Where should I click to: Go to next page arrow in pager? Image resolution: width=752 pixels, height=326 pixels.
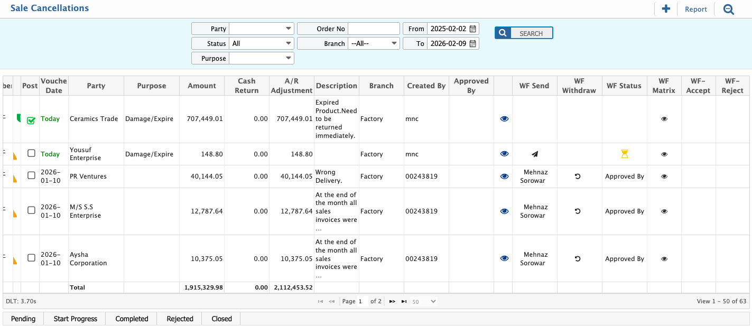click(x=392, y=301)
